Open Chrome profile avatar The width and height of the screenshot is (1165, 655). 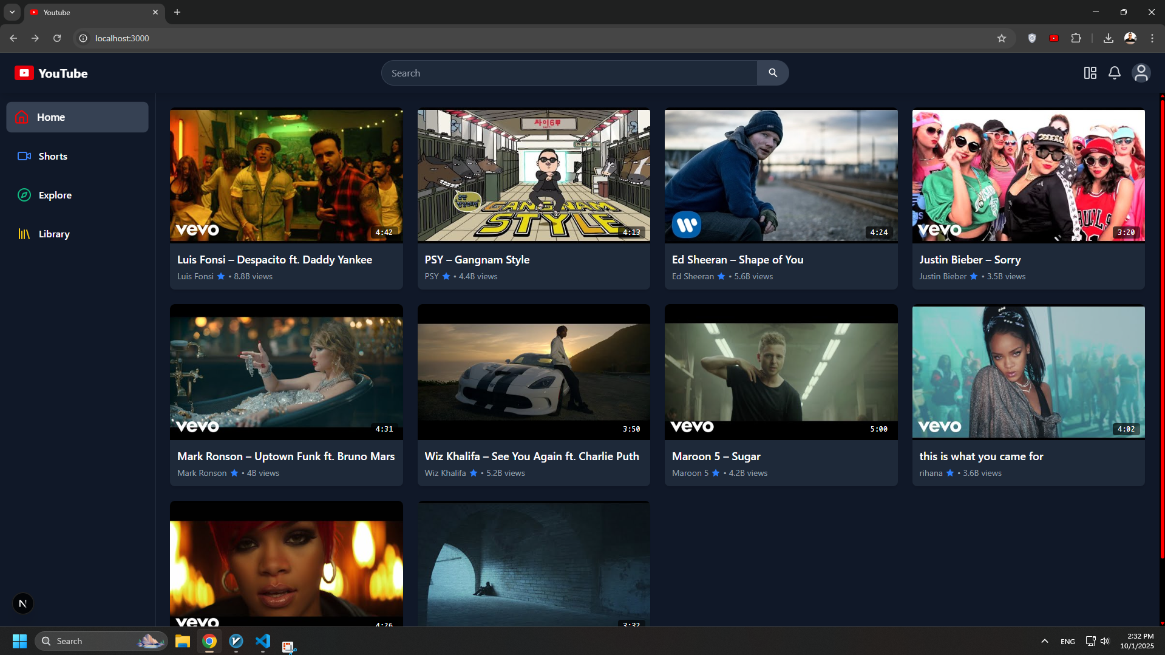click(1130, 38)
